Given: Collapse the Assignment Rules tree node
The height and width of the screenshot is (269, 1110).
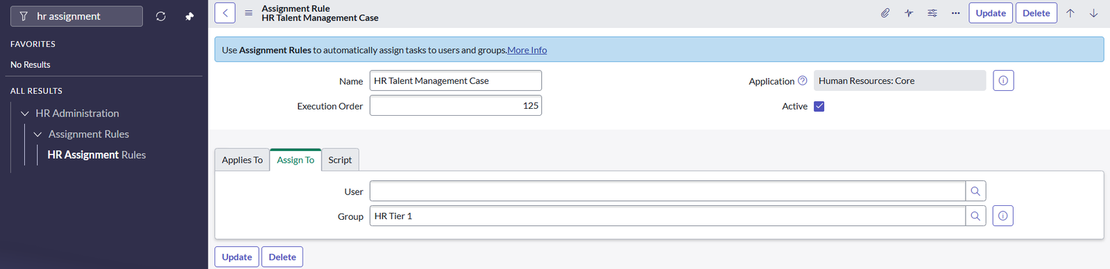Looking at the screenshot, I should pyautogui.click(x=37, y=134).
